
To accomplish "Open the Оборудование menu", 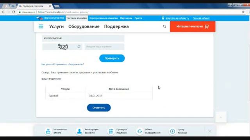I will [84, 26].
